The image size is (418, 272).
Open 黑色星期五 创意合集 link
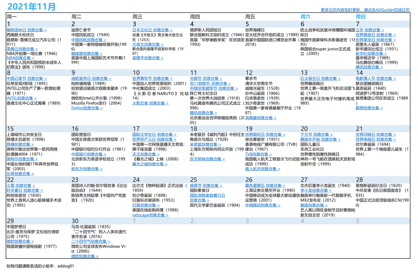pos(265,186)
